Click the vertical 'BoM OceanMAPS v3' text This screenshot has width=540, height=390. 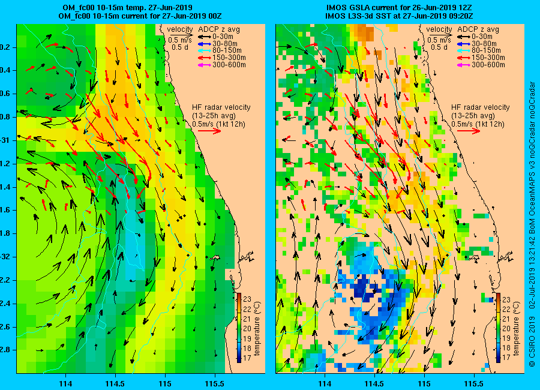532,197
